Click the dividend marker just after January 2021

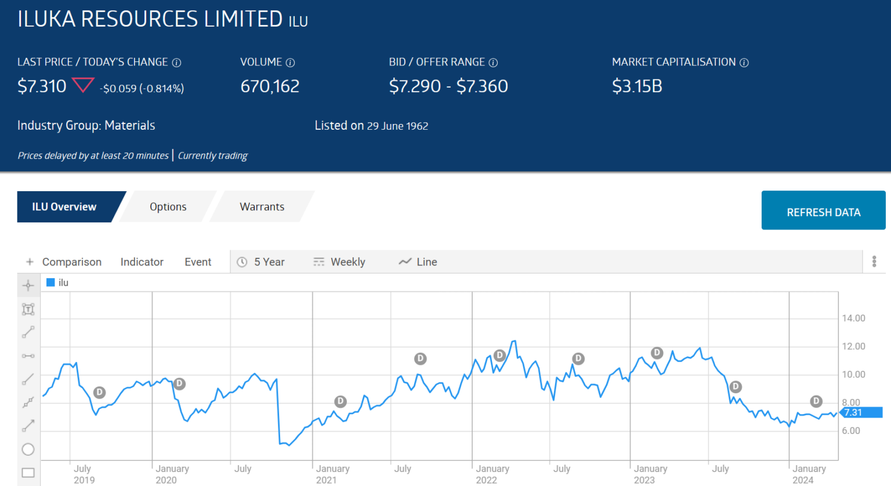click(341, 401)
